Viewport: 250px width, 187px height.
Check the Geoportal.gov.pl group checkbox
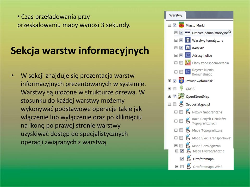coord(175,104)
